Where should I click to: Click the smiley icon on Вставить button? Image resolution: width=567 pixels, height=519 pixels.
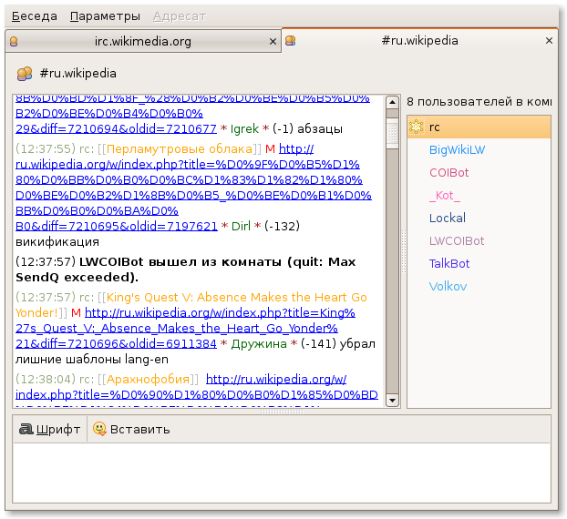click(99, 429)
